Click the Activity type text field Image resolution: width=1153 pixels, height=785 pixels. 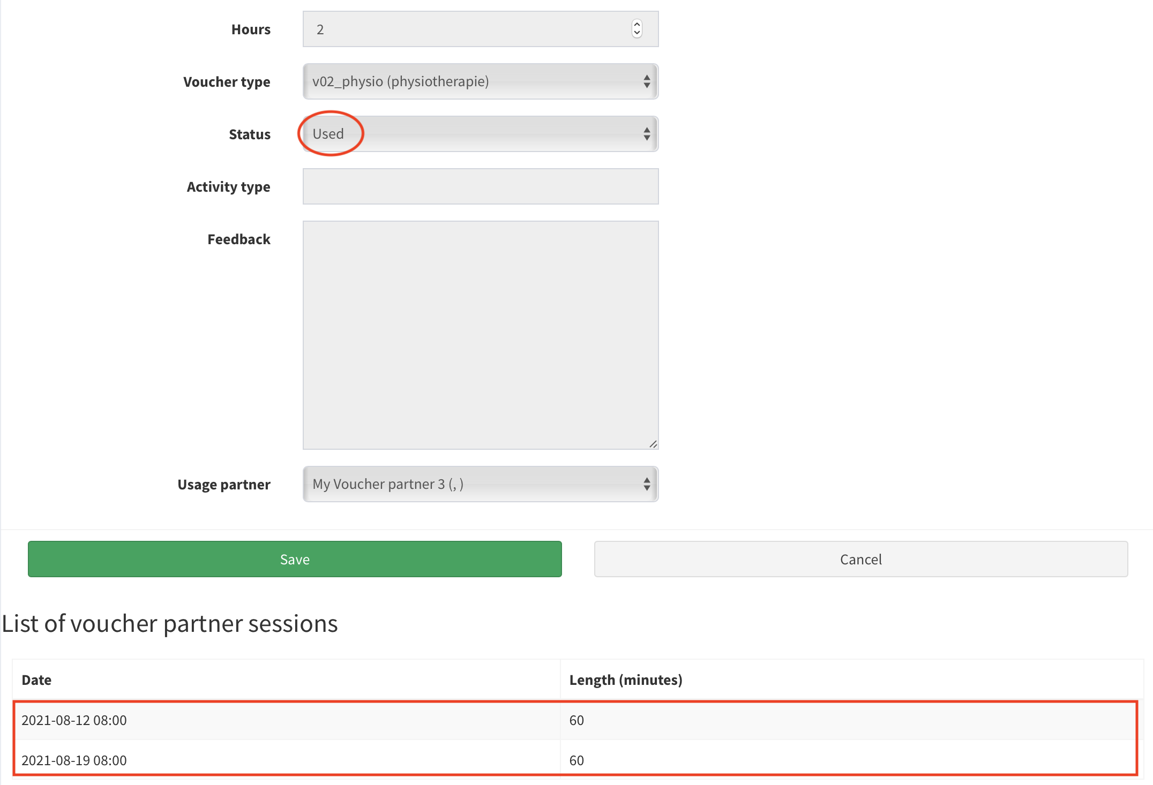pyautogui.click(x=480, y=186)
